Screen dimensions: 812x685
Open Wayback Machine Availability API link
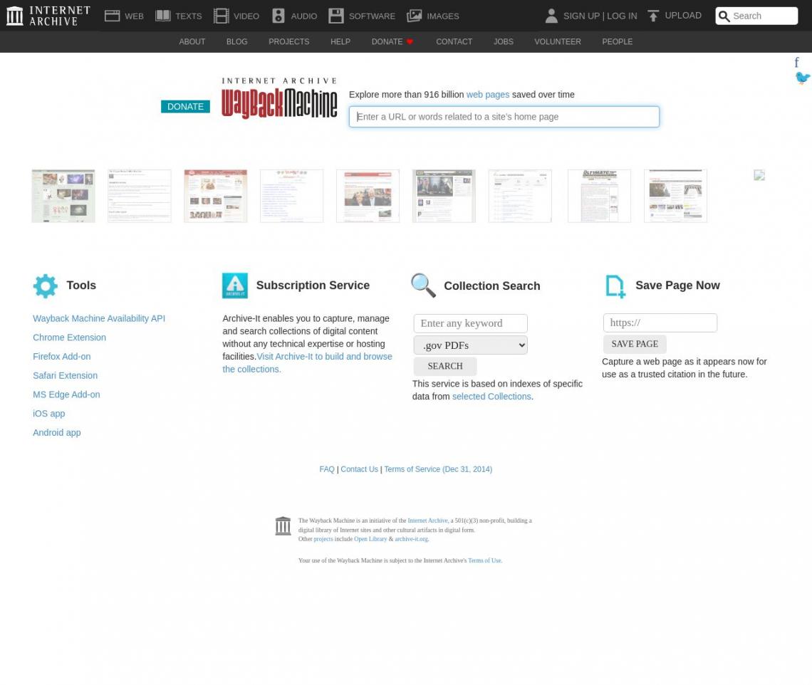[99, 318]
